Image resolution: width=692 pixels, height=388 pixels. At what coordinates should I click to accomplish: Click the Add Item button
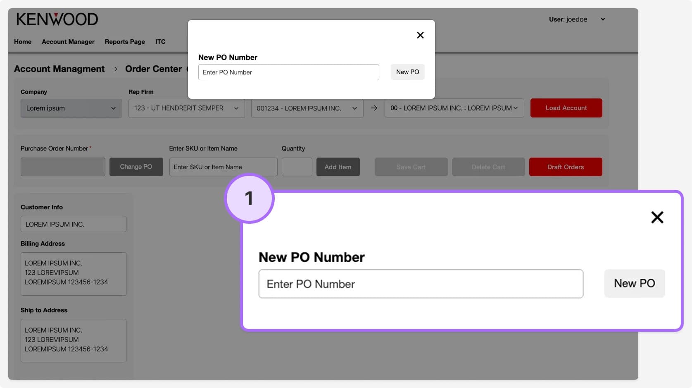click(x=338, y=167)
